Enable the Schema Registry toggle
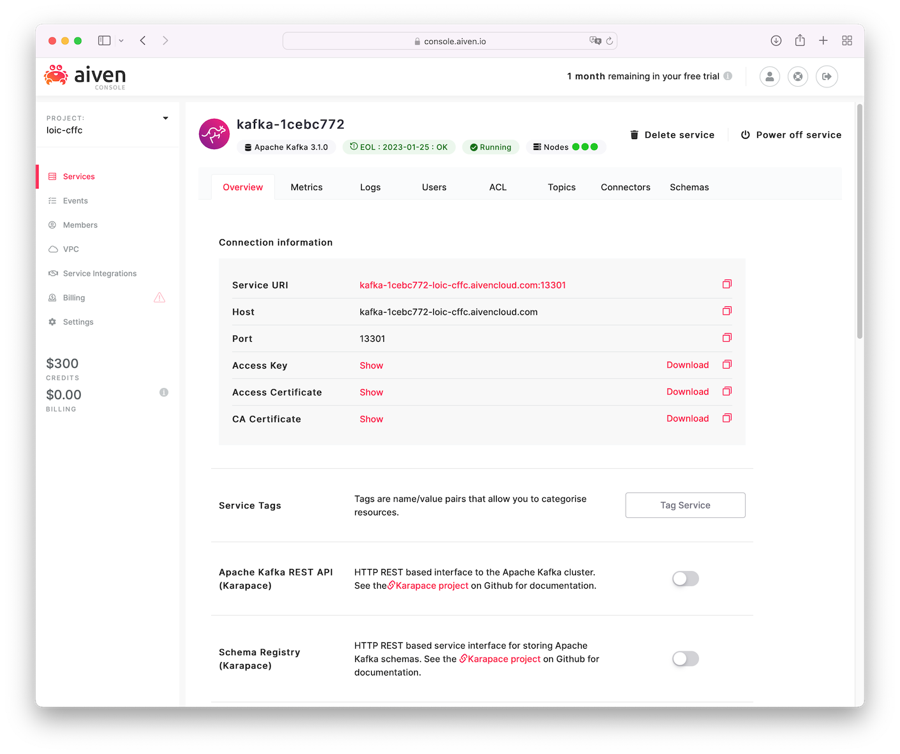The image size is (900, 754). point(686,658)
